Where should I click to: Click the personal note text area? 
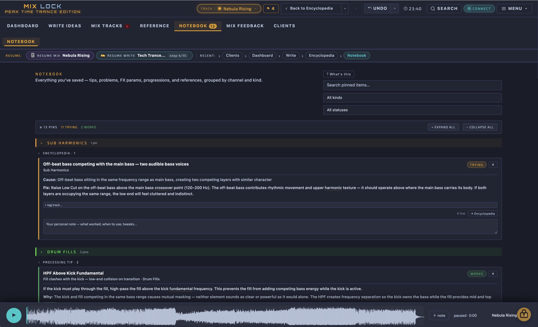pos(270,226)
